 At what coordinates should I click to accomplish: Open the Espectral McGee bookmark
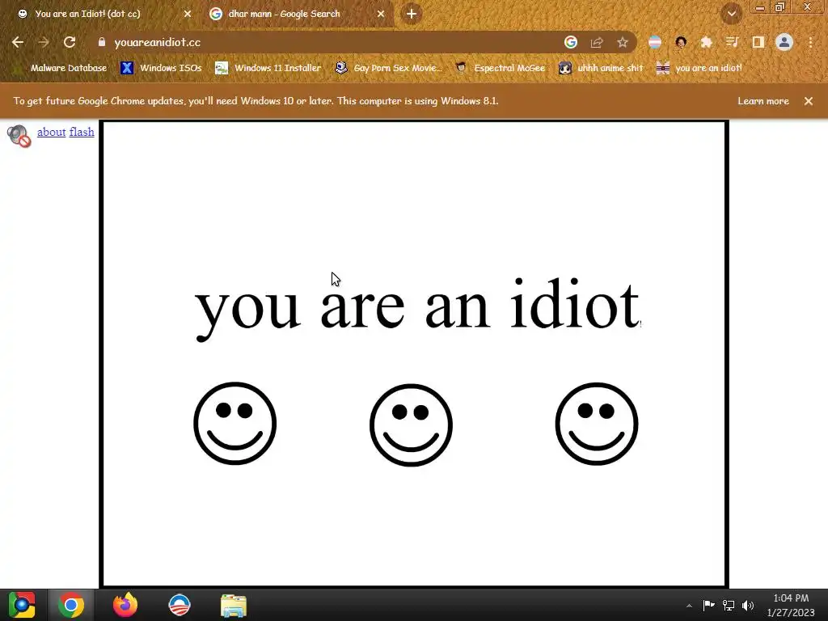500,68
